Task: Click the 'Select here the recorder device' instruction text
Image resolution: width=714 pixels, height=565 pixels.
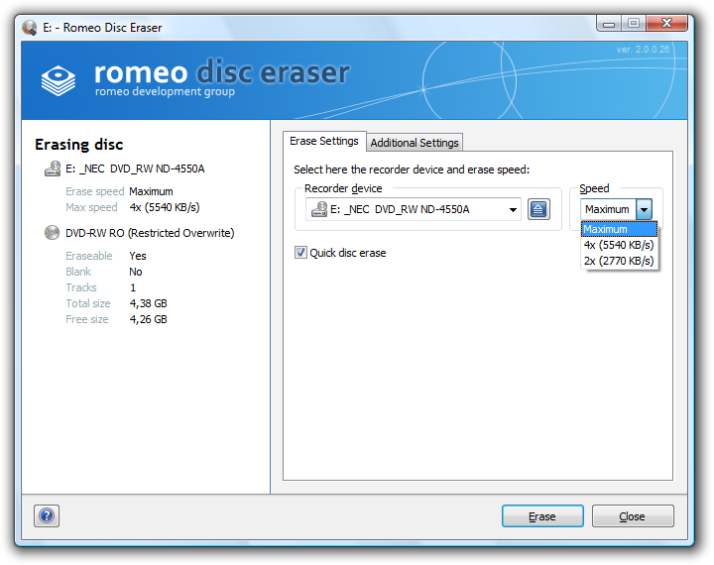Action: 412,169
